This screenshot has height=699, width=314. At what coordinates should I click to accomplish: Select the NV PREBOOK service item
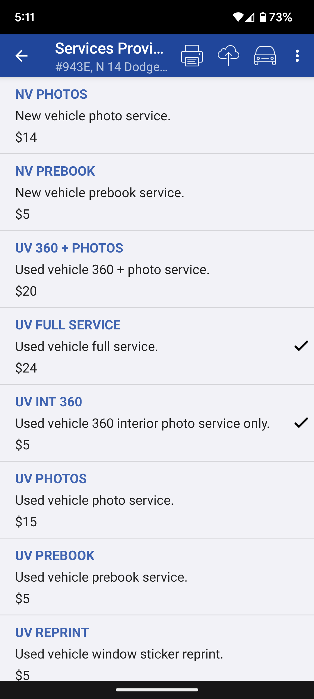(x=157, y=192)
